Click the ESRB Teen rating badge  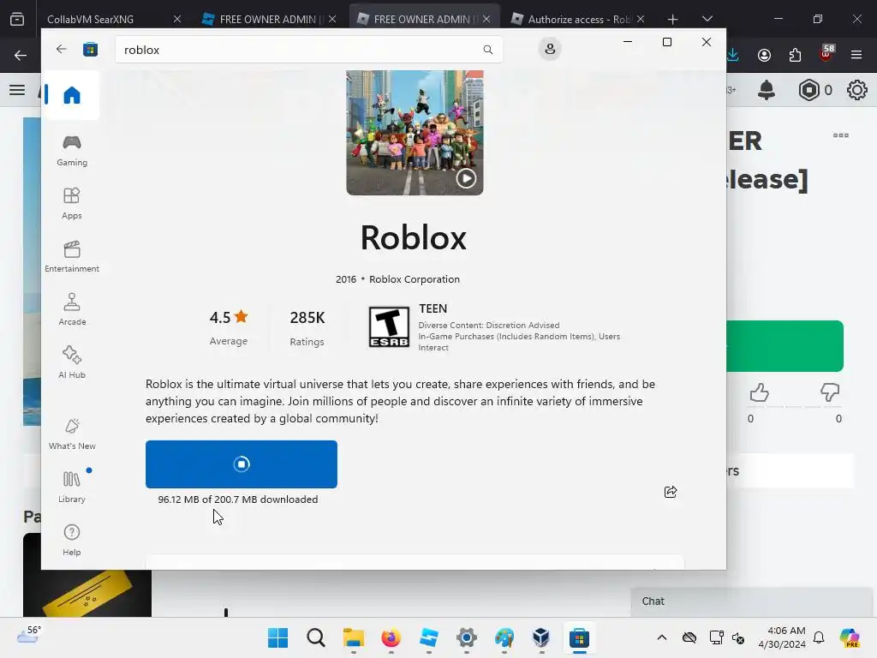[389, 326]
